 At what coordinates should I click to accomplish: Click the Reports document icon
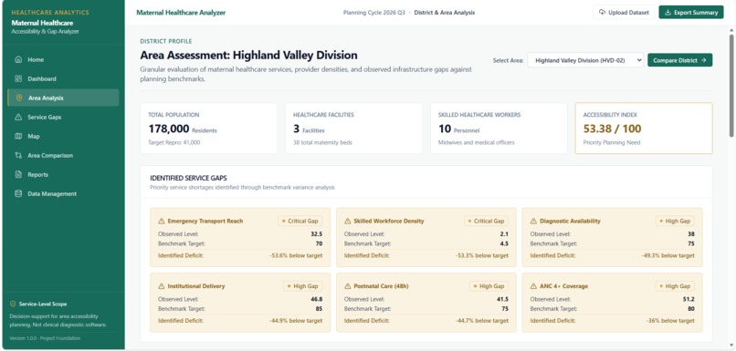(x=18, y=175)
